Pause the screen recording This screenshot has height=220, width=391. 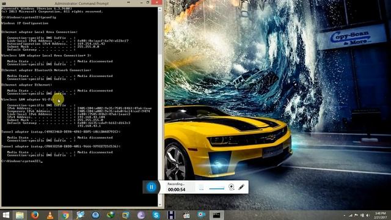point(151,187)
